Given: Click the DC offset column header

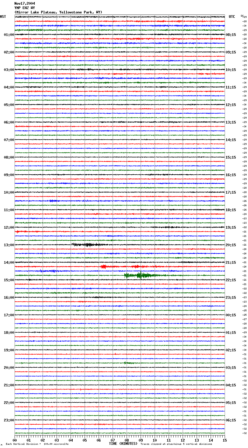Looking at the screenshot, I should tap(242, 16).
